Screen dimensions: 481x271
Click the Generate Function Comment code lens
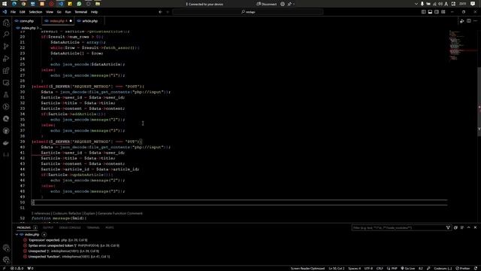pyautogui.click(x=120, y=213)
